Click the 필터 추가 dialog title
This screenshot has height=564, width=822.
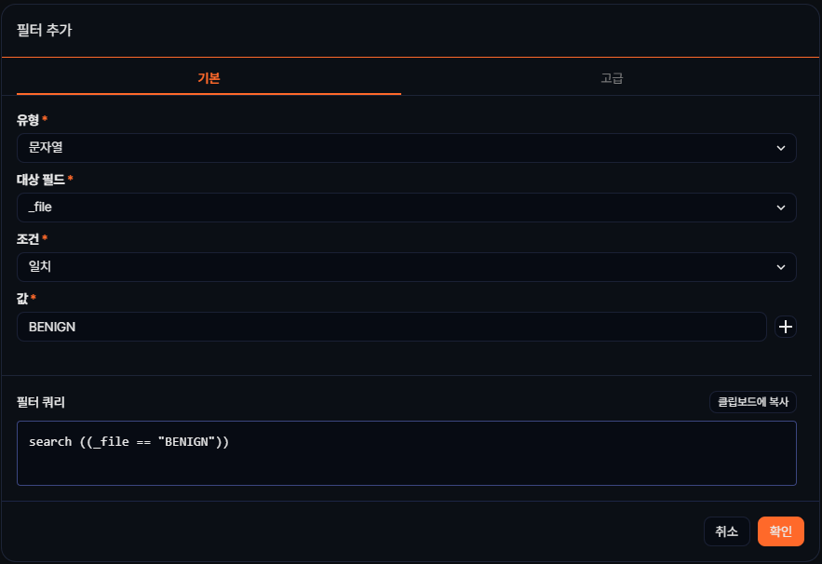(x=44, y=31)
